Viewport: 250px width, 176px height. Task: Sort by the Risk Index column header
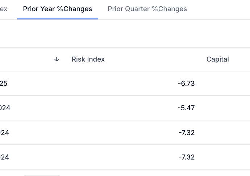tap(88, 59)
